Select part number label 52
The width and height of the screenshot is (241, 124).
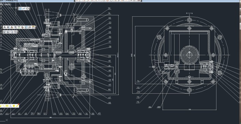click(80, 114)
